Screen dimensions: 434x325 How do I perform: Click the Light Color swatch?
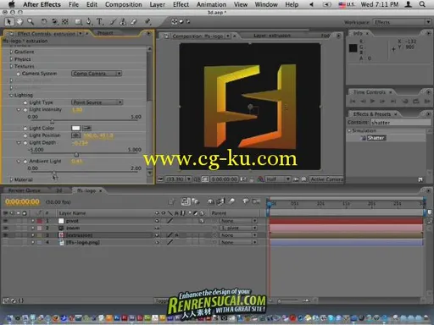pyautogui.click(x=75, y=128)
